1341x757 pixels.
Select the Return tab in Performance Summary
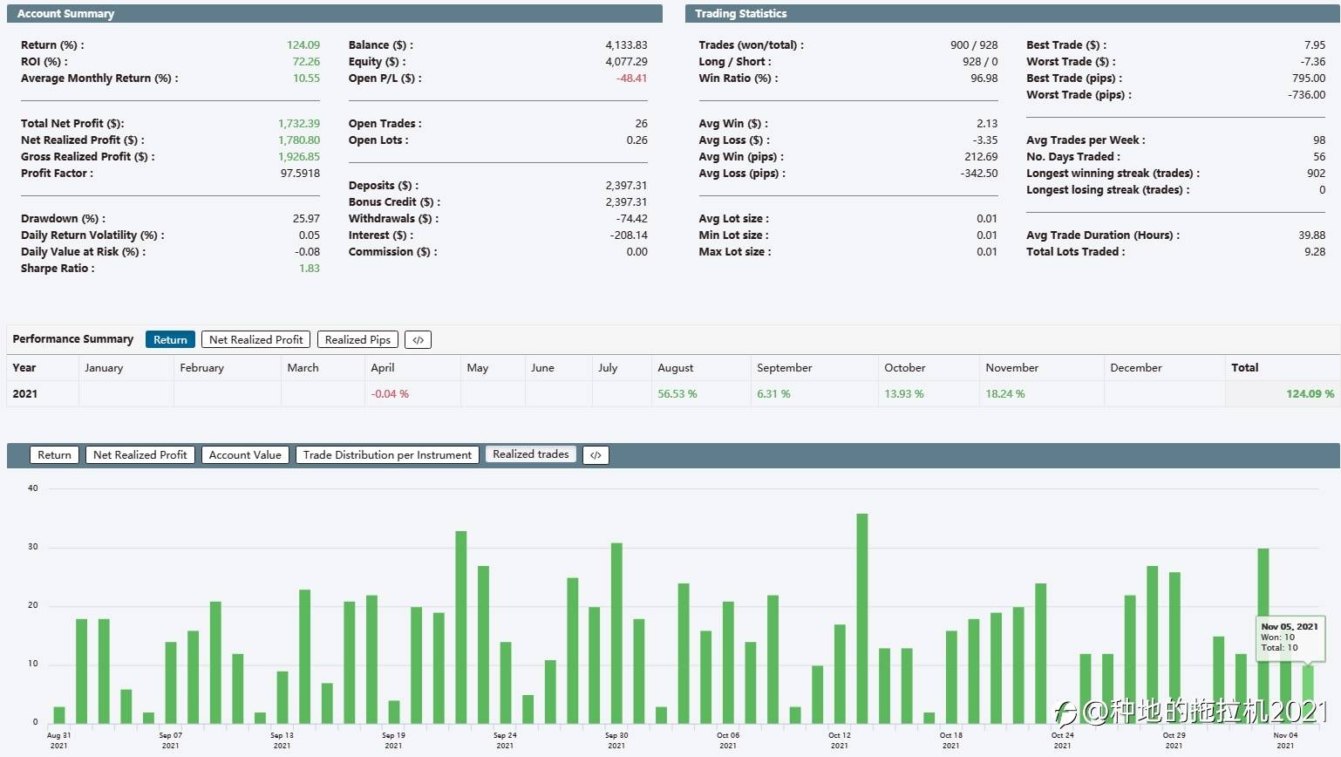click(x=170, y=340)
